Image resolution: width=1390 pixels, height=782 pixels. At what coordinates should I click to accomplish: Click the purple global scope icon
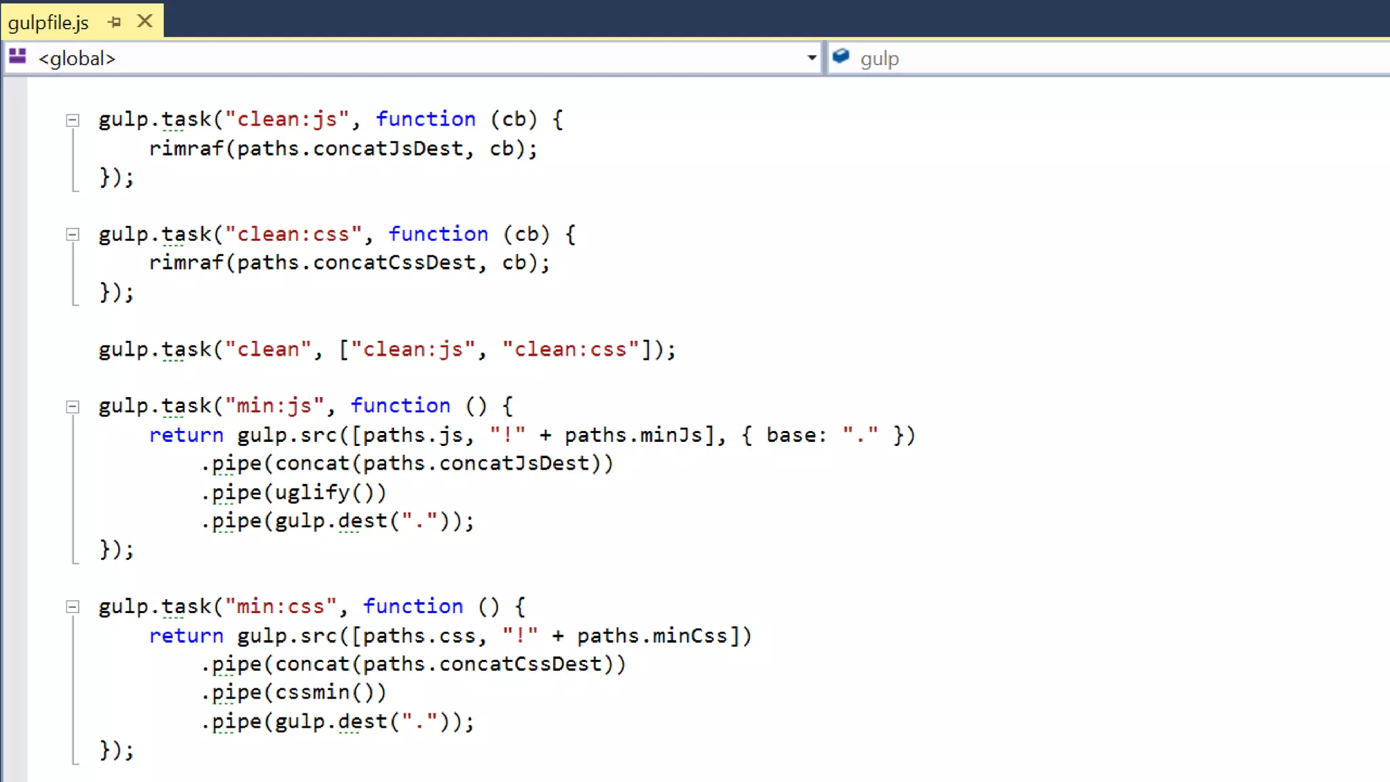click(18, 57)
